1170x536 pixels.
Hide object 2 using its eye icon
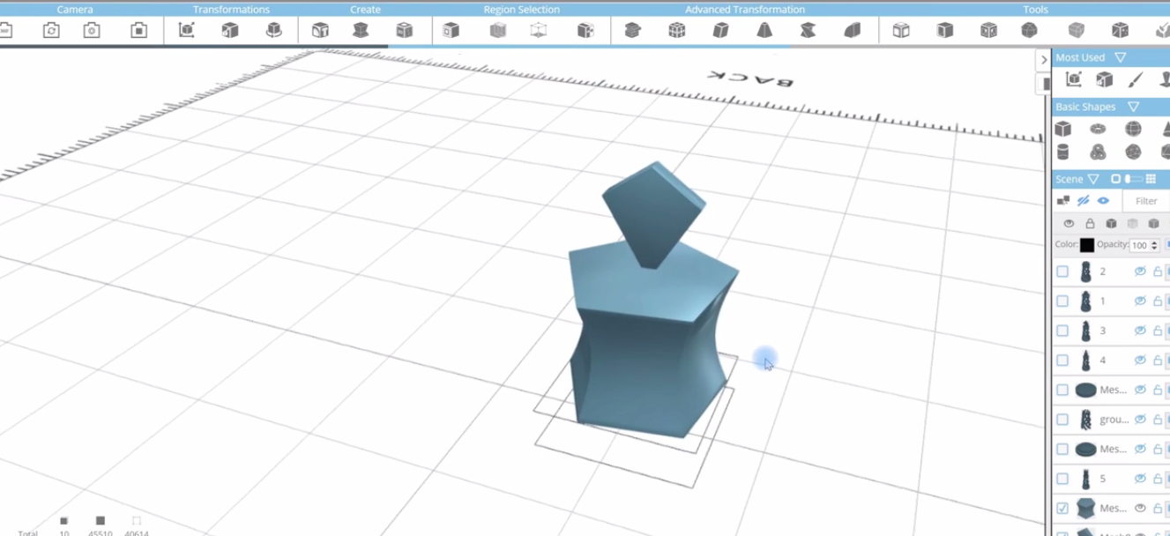coord(1140,272)
